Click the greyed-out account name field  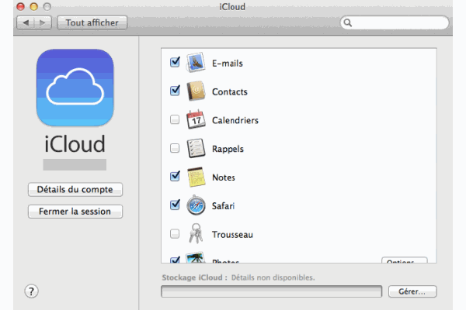click(x=75, y=164)
